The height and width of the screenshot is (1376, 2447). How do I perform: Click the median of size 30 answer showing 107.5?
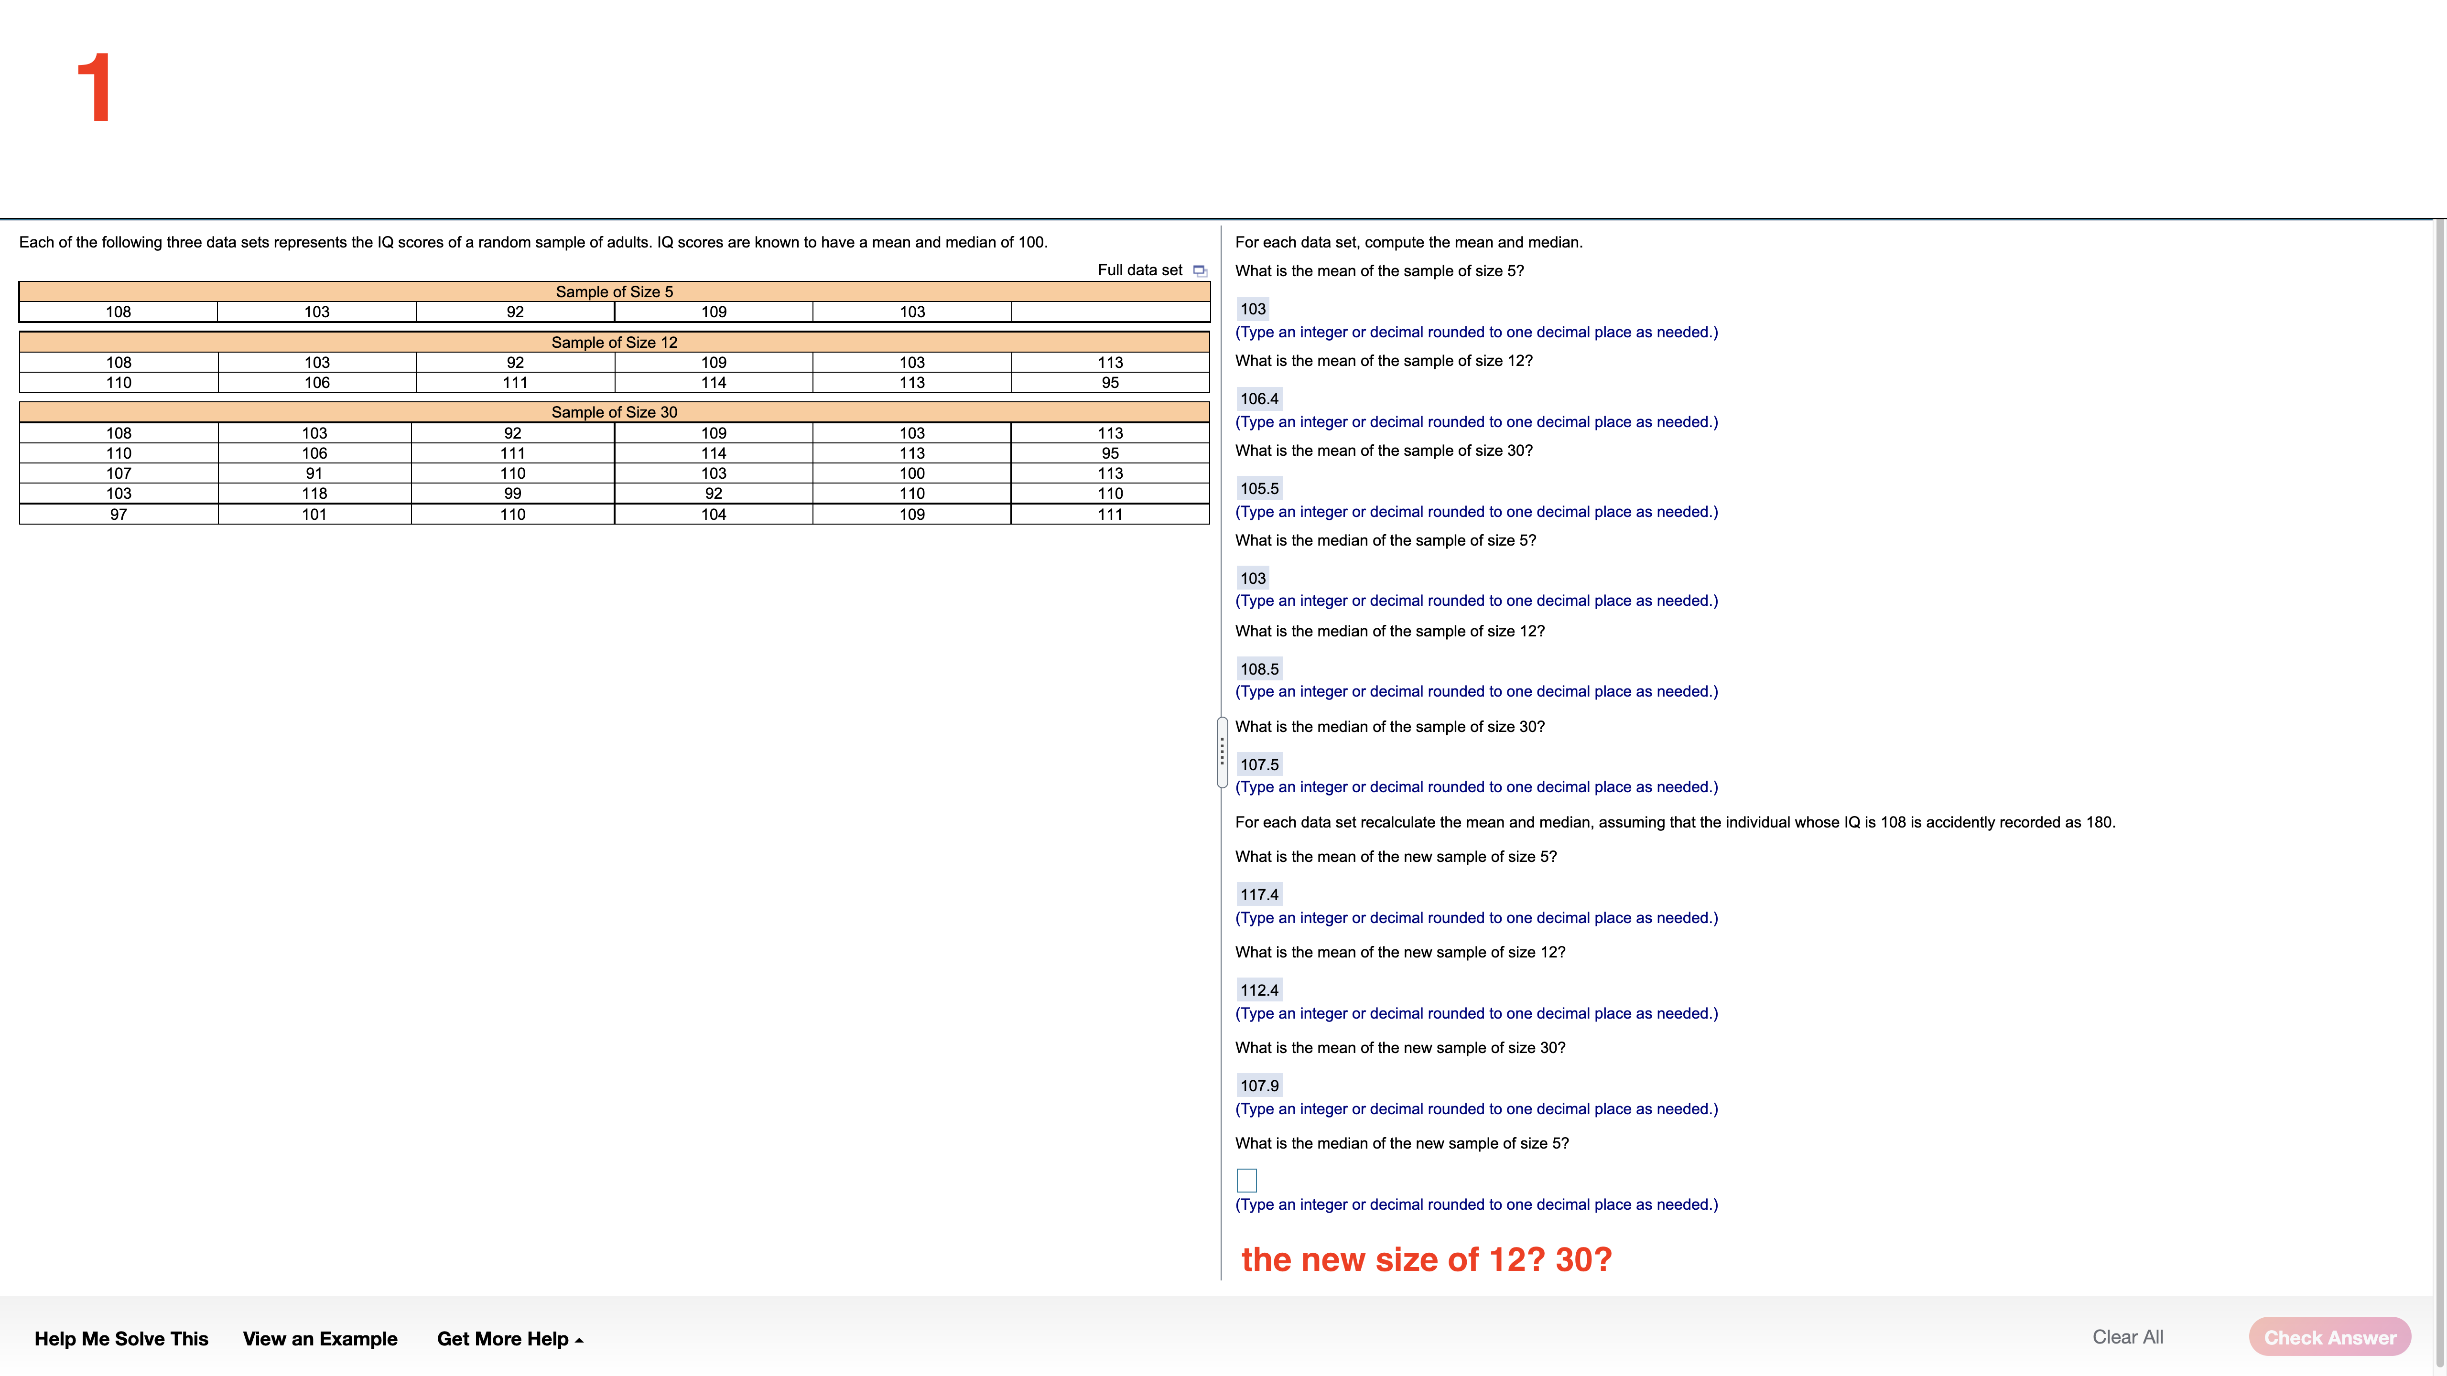tap(1259, 764)
